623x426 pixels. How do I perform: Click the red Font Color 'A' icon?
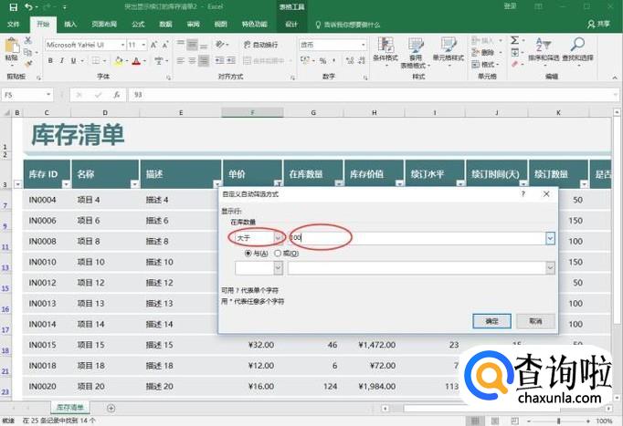(136, 61)
